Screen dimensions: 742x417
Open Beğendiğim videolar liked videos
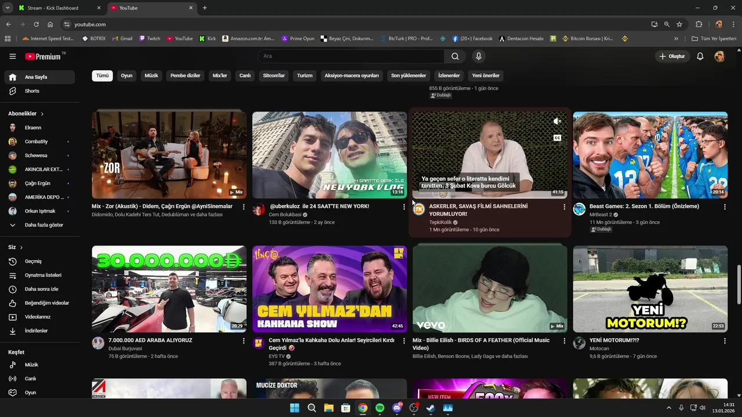click(39, 303)
